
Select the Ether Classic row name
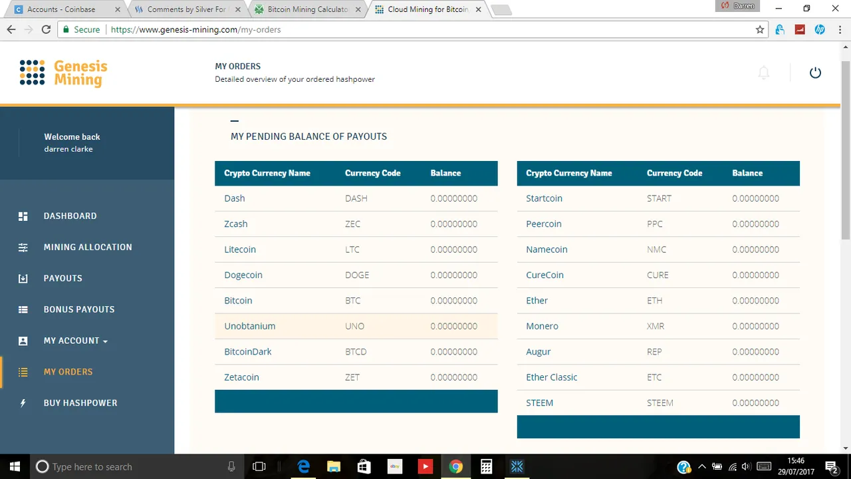(552, 377)
